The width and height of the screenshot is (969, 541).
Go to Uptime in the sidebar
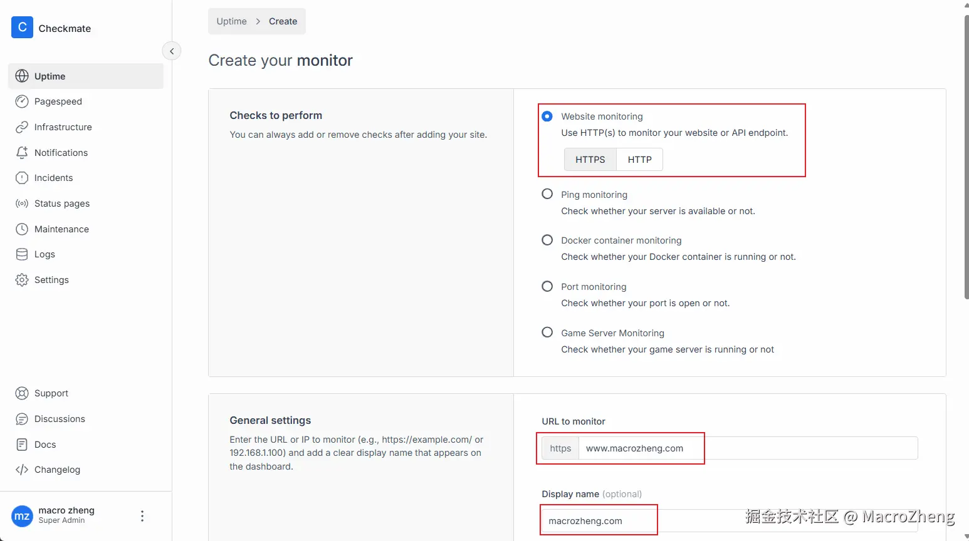[50, 76]
